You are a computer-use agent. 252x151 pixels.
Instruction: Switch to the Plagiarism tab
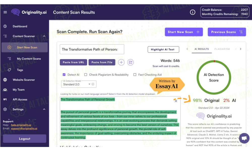coord(222,49)
